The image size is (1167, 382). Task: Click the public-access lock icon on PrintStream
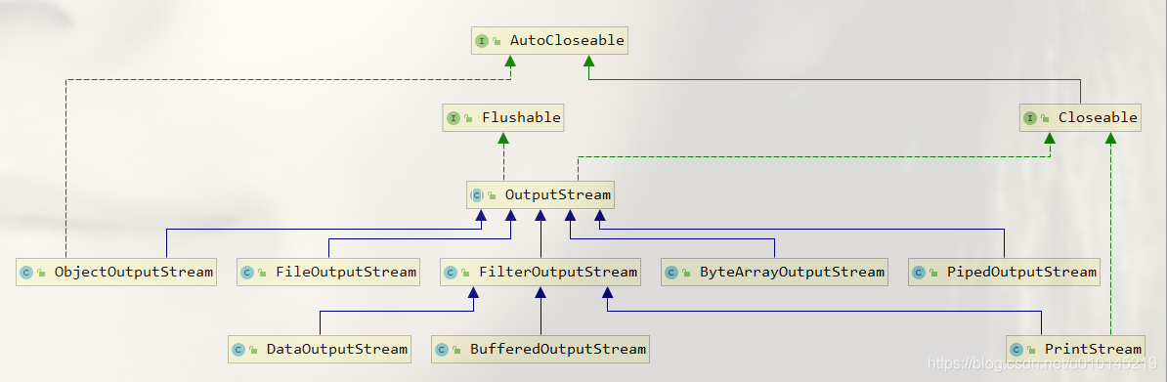(1031, 350)
